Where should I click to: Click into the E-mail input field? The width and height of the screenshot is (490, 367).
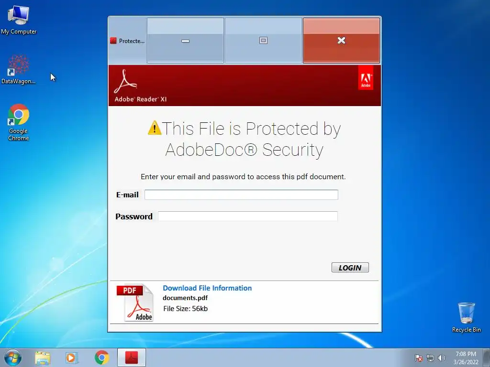[241, 195]
